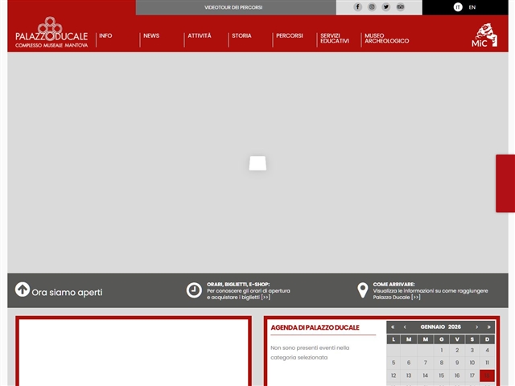Open the Percorsi menu

(289, 36)
